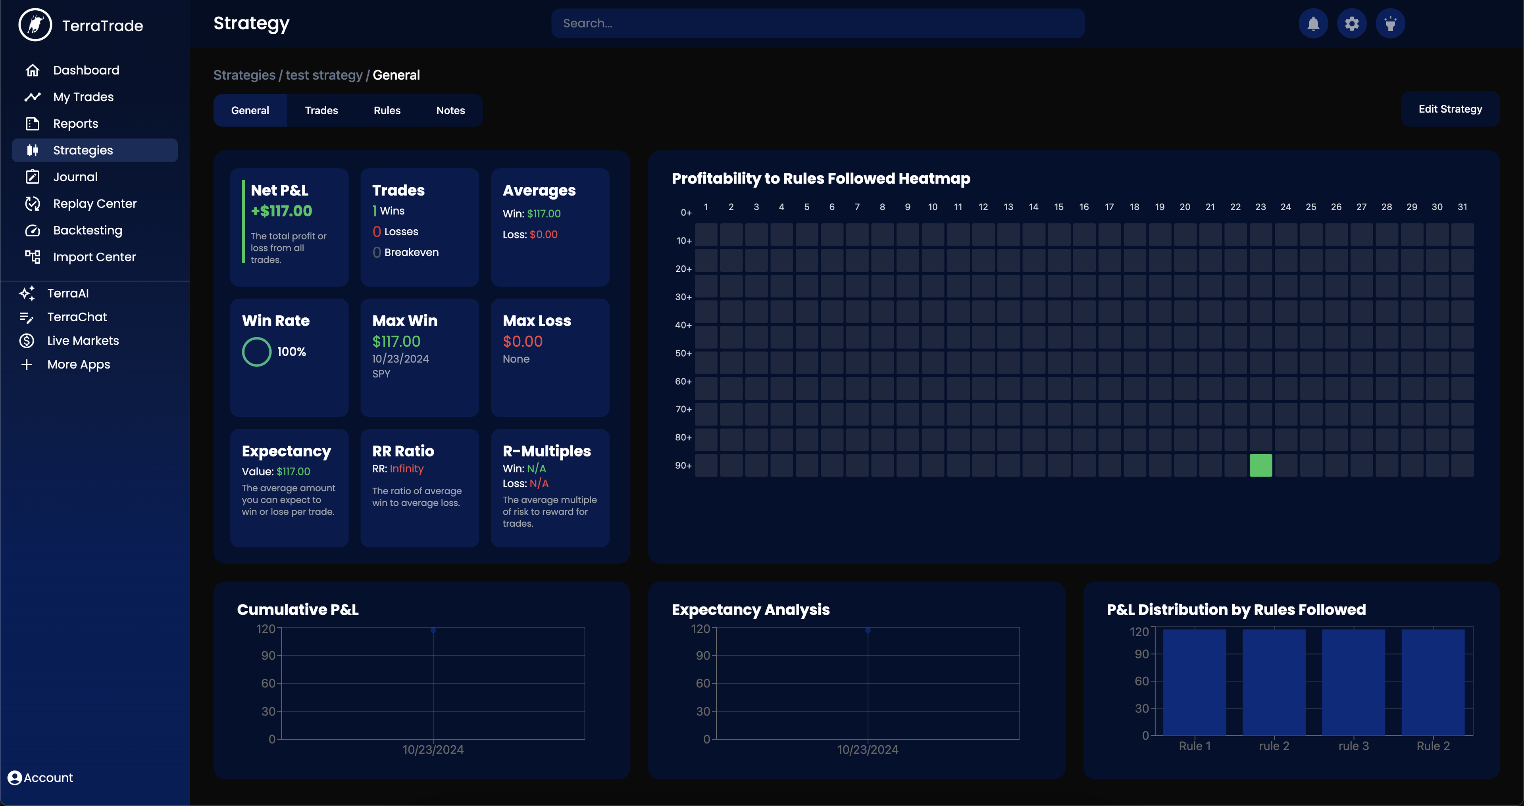Image resolution: width=1524 pixels, height=806 pixels.
Task: Click the TerraTrade bull logo icon
Action: click(35, 25)
